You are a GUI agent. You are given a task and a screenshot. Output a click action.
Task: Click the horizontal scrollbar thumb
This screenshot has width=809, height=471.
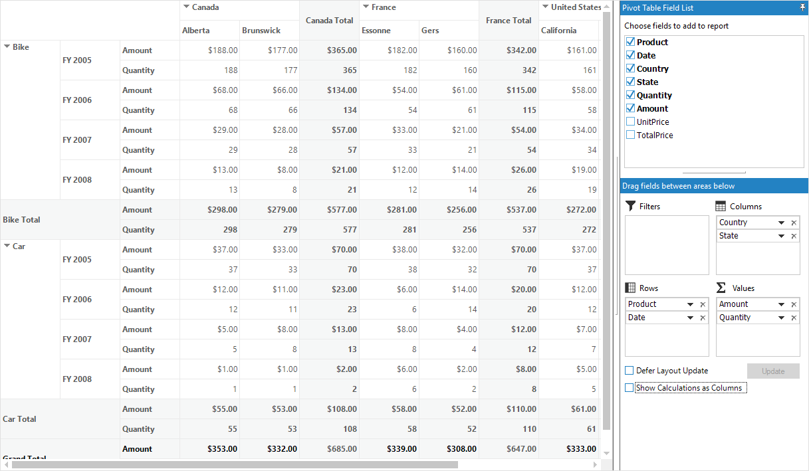[235, 465]
